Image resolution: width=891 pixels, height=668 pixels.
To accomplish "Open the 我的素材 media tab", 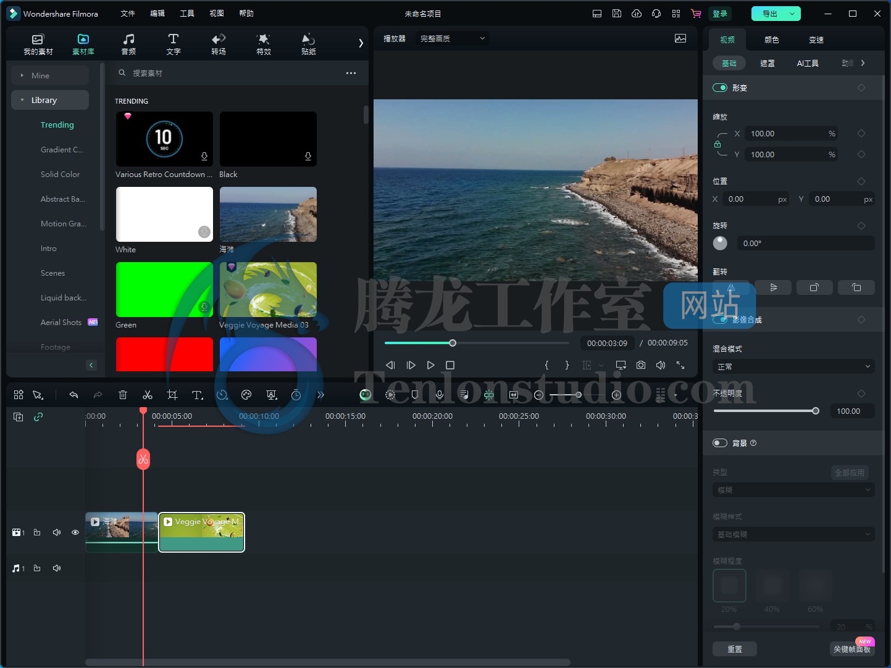I will pyautogui.click(x=38, y=44).
